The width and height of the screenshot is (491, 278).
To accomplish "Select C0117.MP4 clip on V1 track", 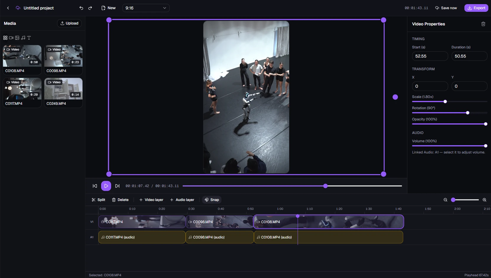I will (x=142, y=222).
